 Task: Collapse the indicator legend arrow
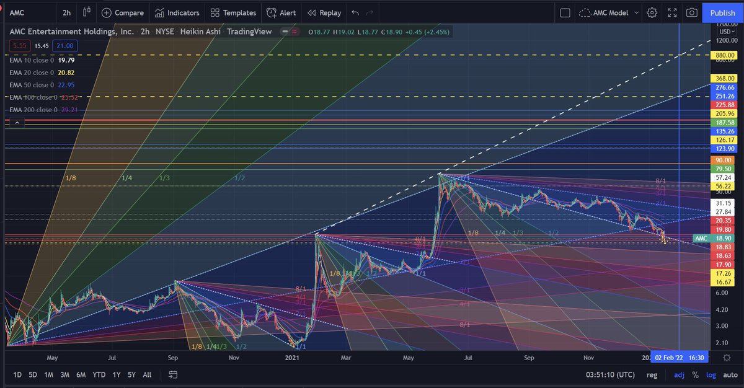pyautogui.click(x=17, y=123)
